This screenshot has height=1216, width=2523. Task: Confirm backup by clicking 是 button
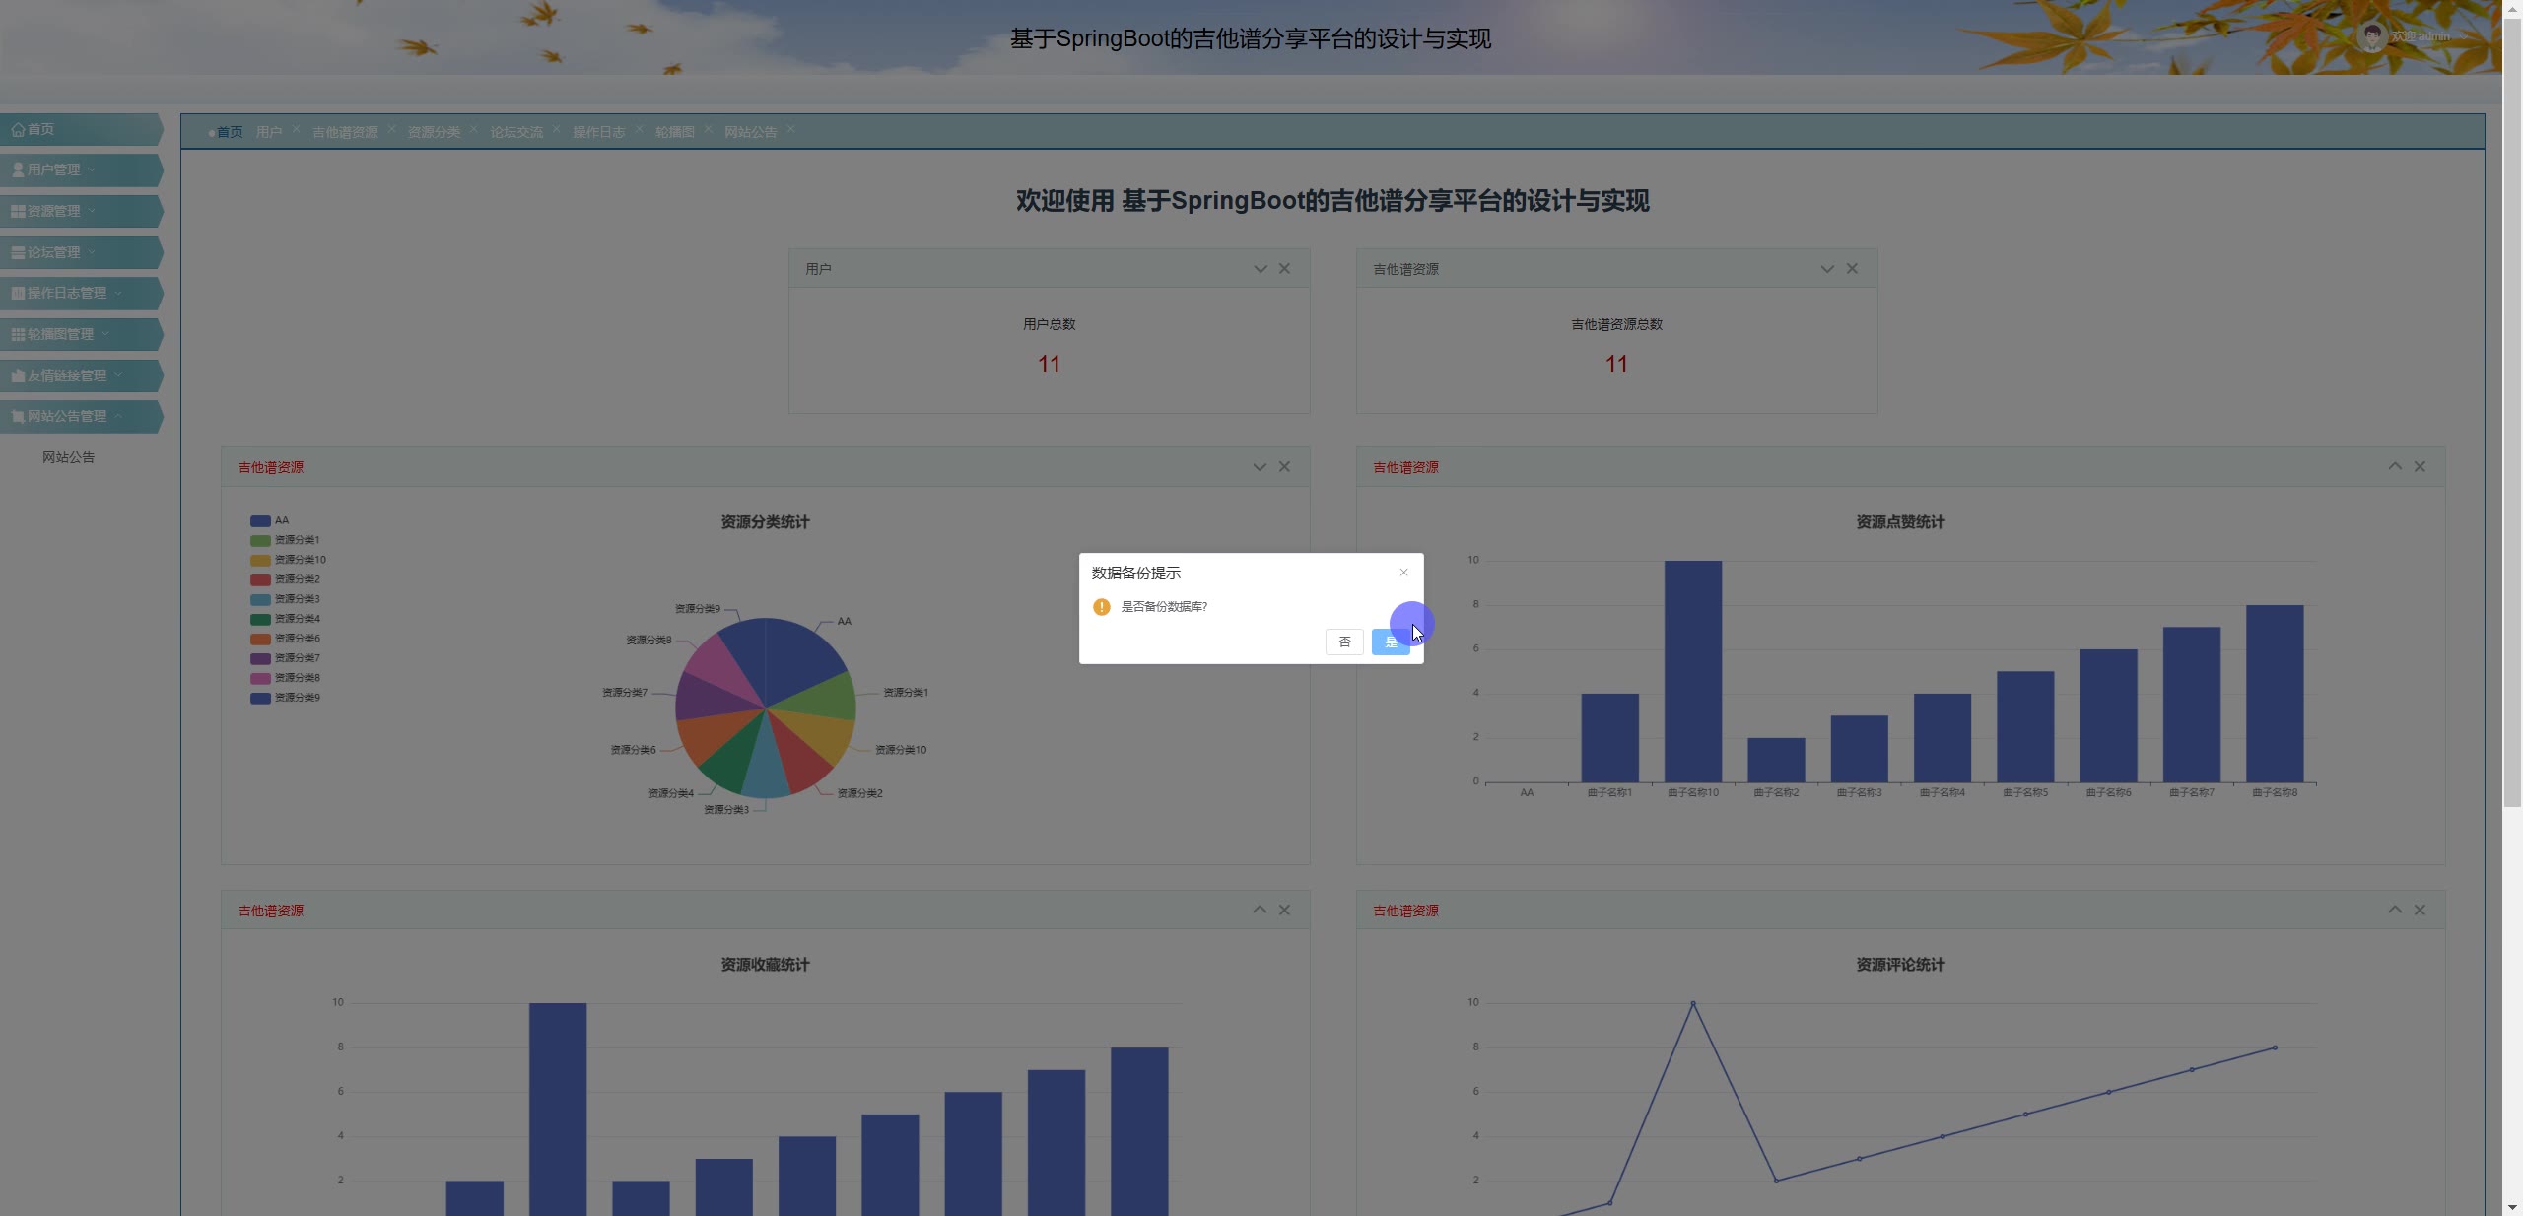pyautogui.click(x=1390, y=642)
